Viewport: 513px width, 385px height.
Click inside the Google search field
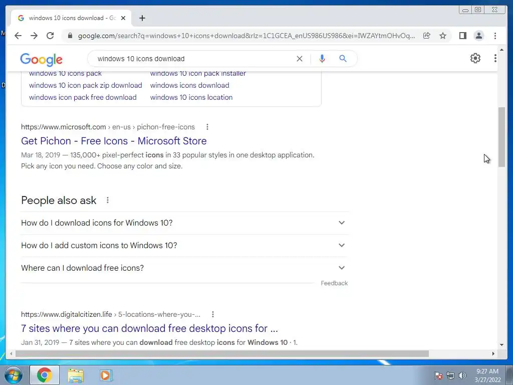click(x=193, y=59)
